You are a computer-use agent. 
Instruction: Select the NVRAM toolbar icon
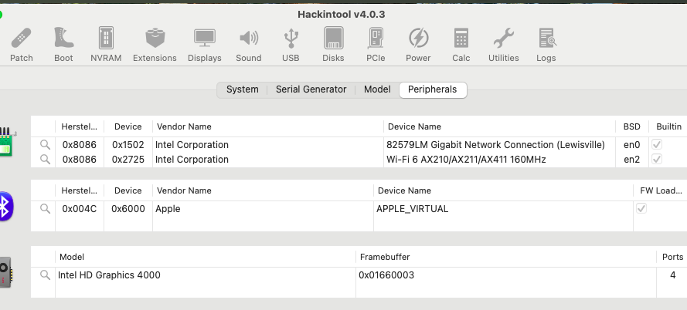tap(106, 44)
